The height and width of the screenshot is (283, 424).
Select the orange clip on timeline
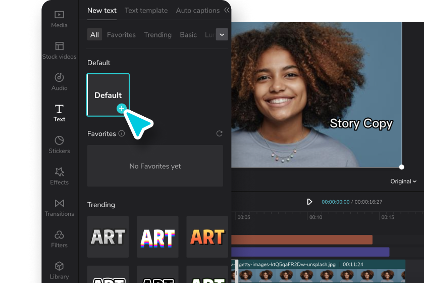click(x=302, y=240)
